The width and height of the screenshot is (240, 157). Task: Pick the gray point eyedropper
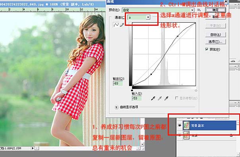(160, 98)
